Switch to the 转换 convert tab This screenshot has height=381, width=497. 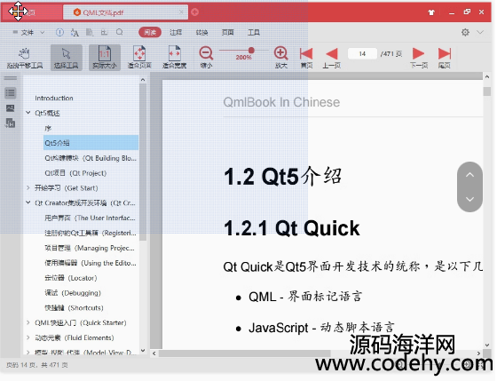[201, 32]
